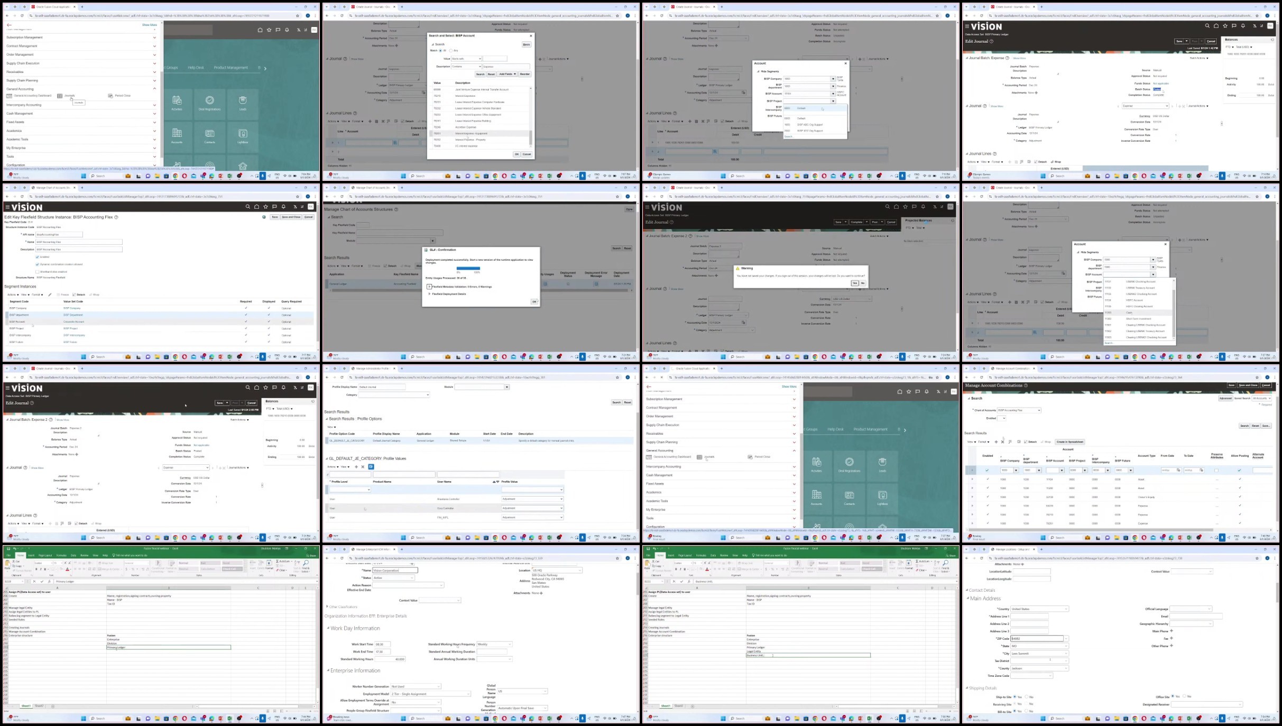Open help icon beside Edit Key Flexfield title
This screenshot has height=726, width=1282.
click(x=116, y=217)
